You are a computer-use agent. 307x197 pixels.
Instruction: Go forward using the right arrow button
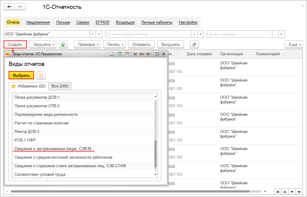click(x=20, y=7)
